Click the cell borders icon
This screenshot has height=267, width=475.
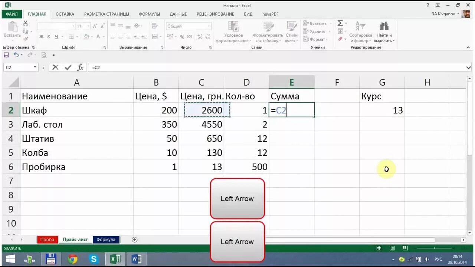pos(72,37)
